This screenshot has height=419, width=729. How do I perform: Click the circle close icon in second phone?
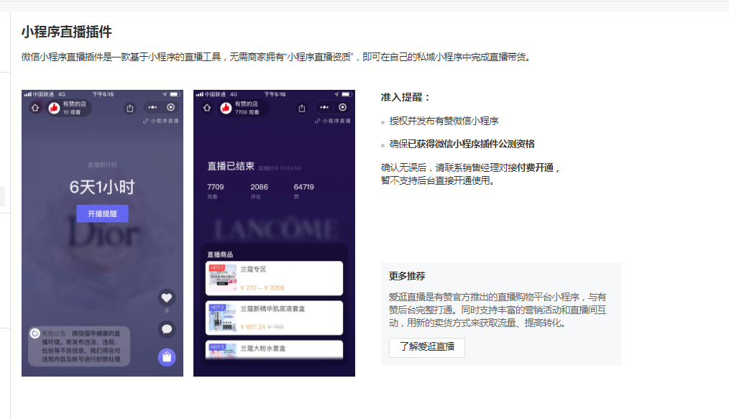[343, 107]
